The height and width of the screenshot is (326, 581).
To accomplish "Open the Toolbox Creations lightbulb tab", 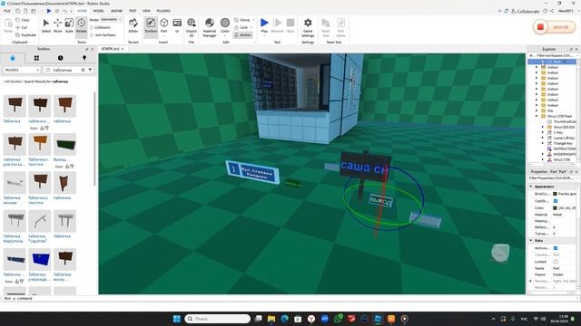I will 84,58.
